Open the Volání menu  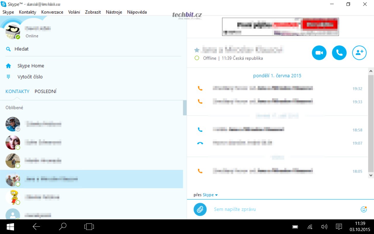(x=74, y=12)
